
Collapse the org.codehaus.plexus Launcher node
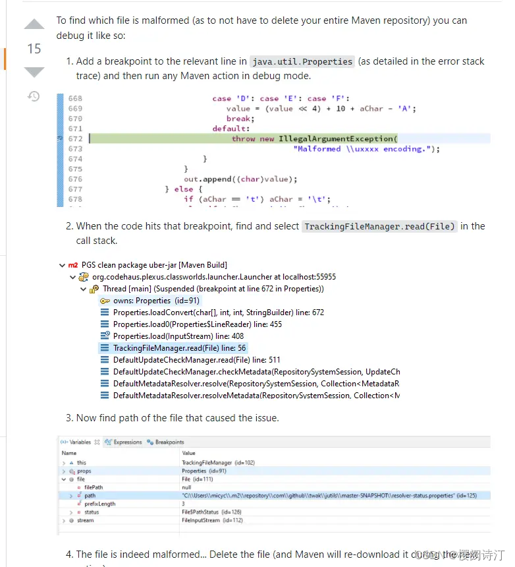click(72, 278)
